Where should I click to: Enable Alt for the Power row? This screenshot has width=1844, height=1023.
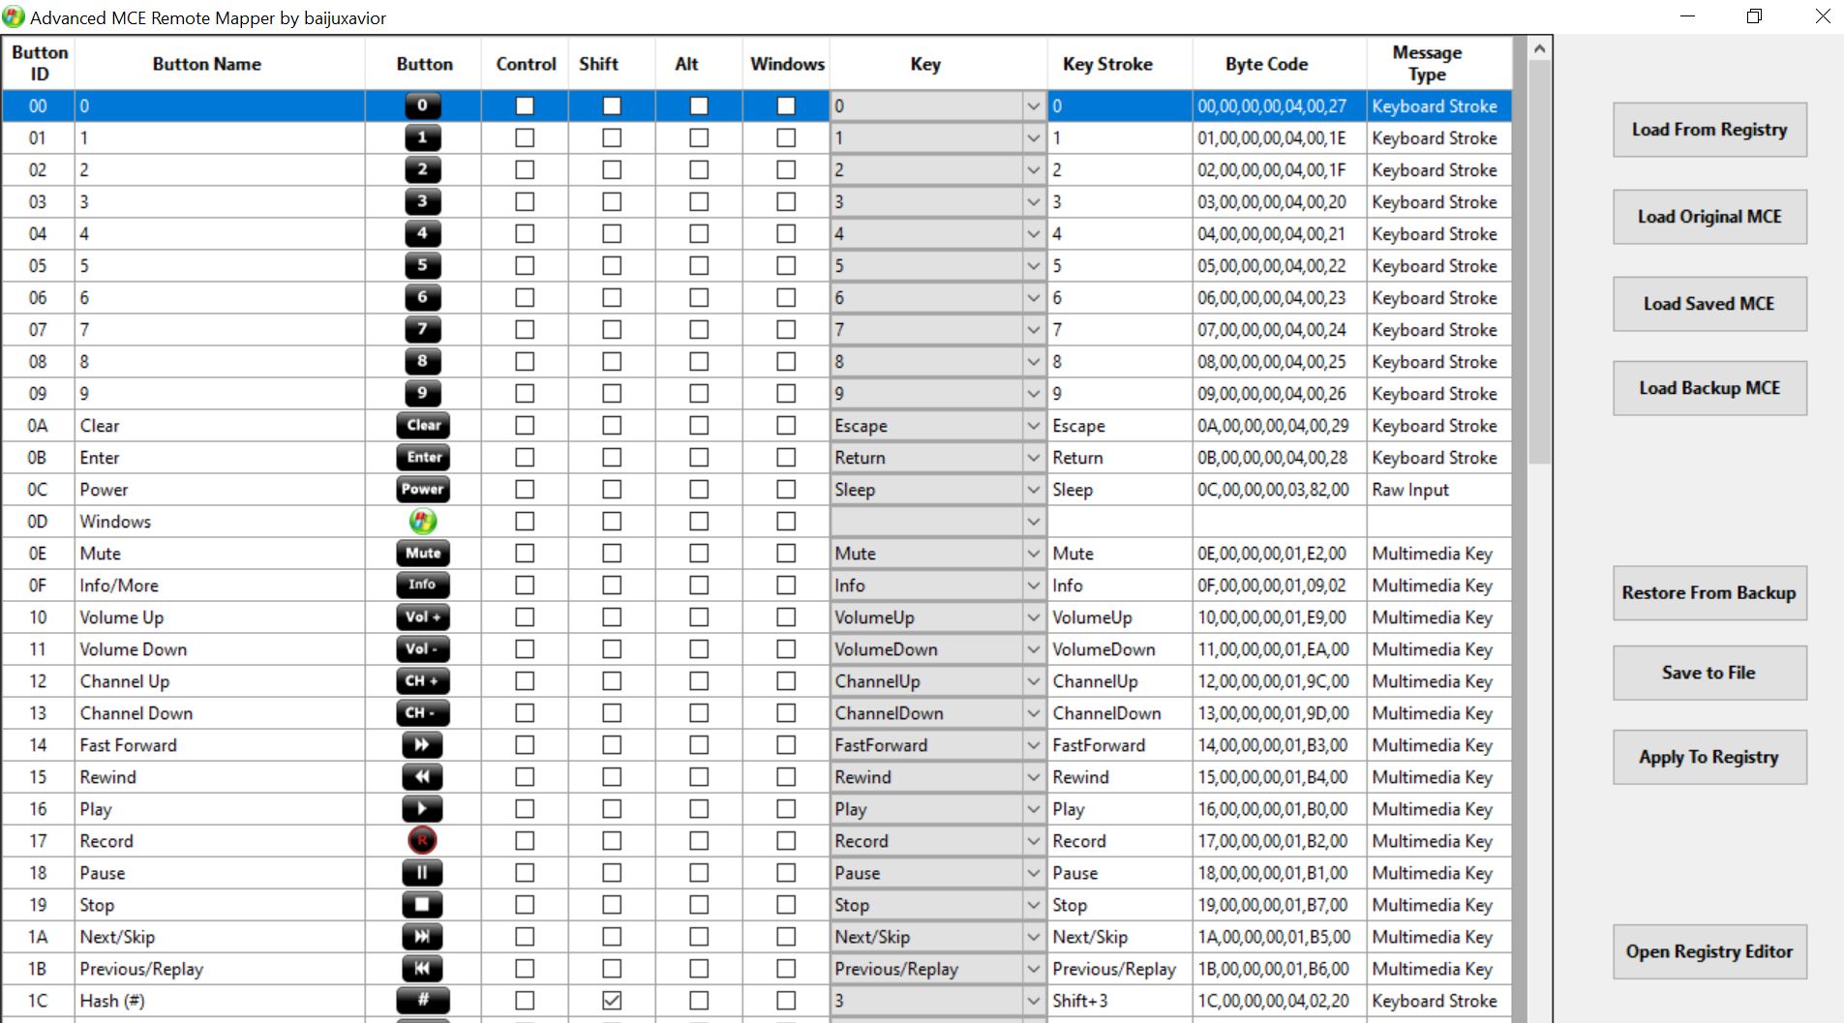click(699, 490)
